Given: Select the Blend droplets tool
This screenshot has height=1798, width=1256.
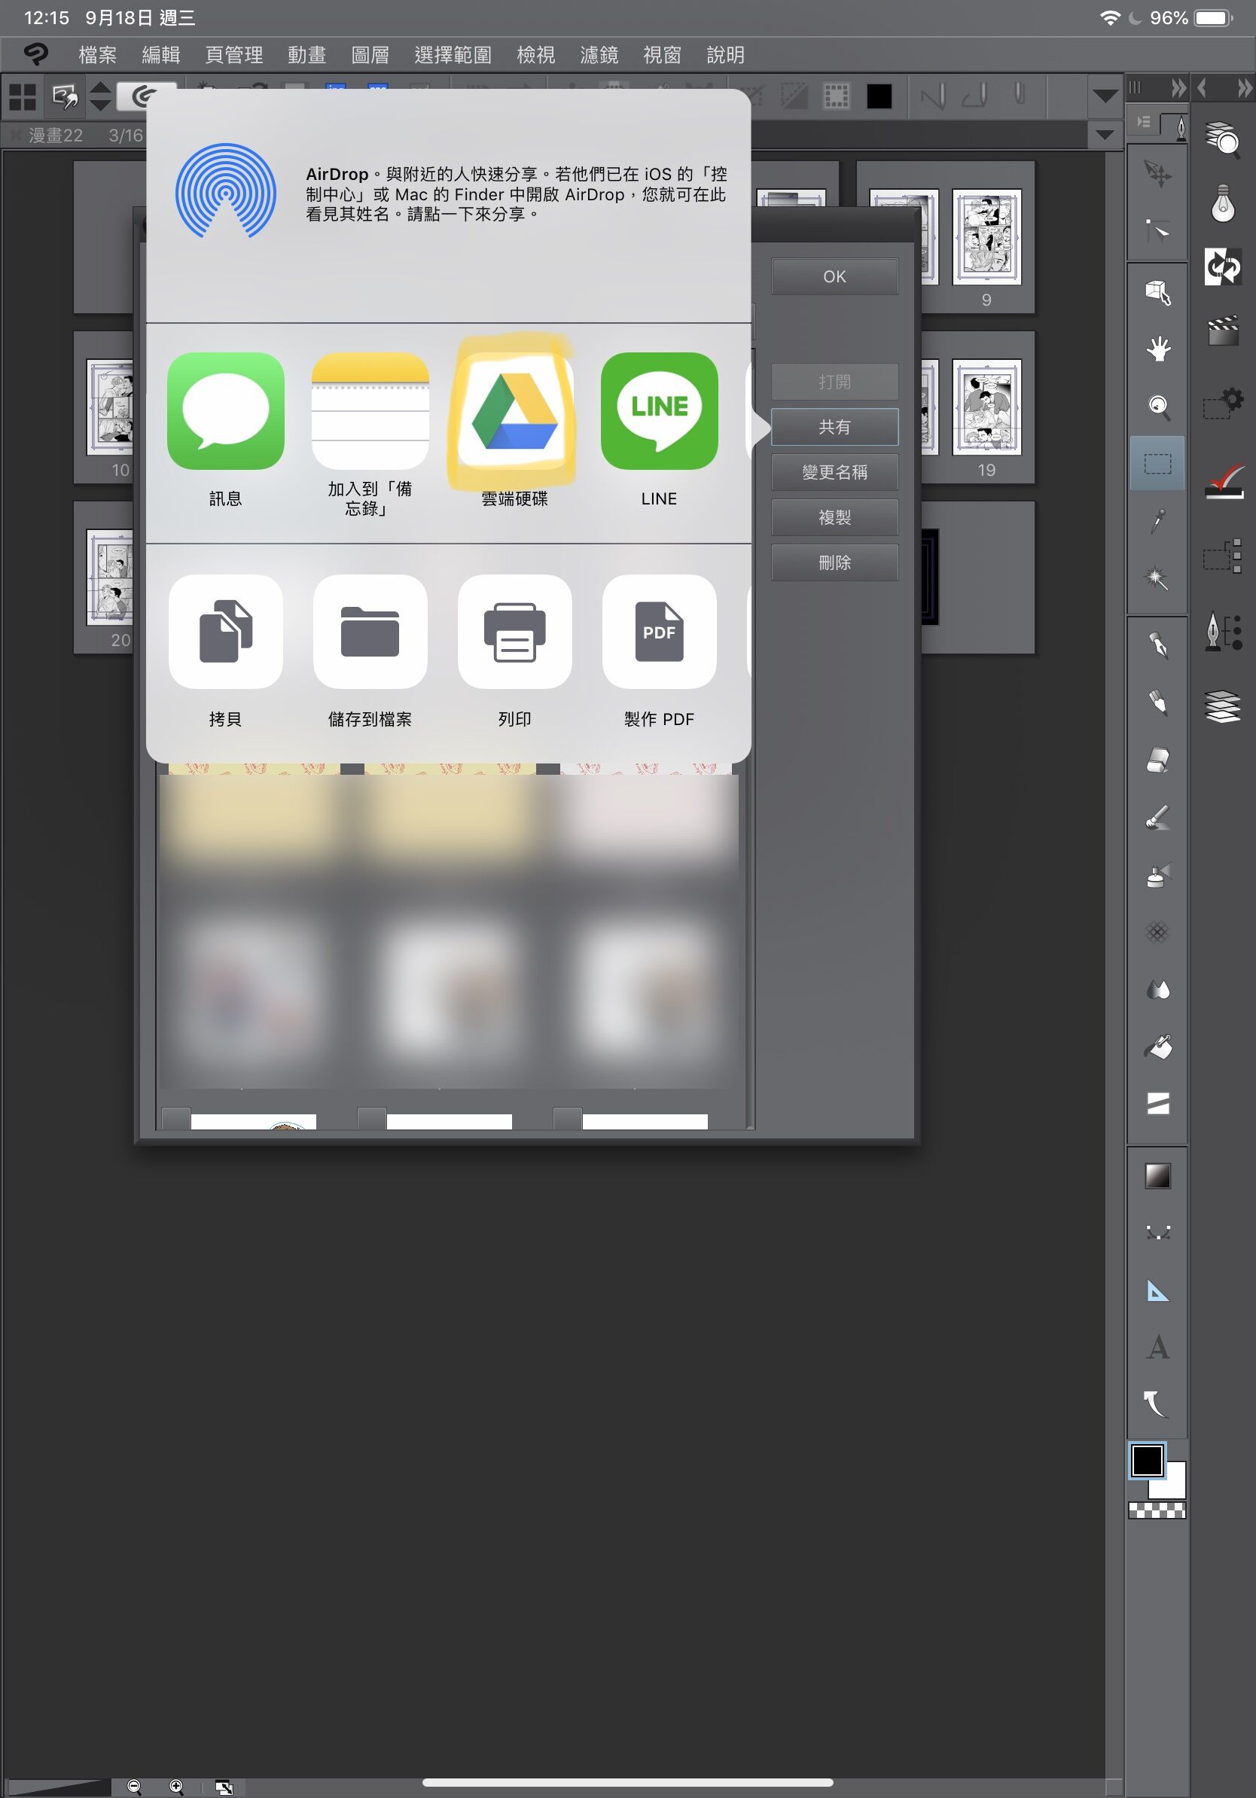Looking at the screenshot, I should (1158, 989).
